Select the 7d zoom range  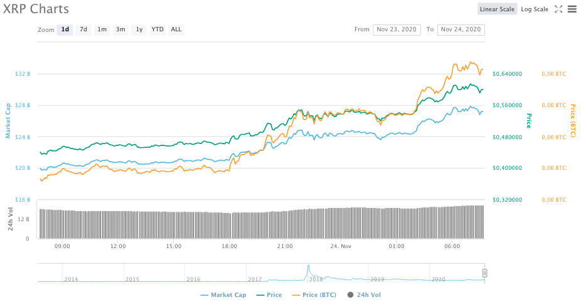[x=83, y=29]
